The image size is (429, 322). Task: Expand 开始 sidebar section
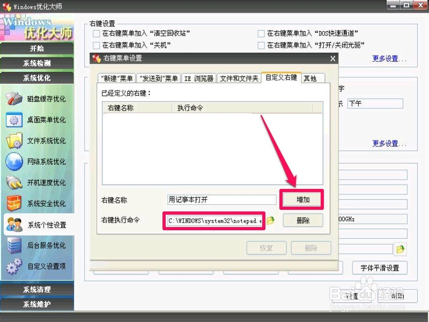coord(37,48)
